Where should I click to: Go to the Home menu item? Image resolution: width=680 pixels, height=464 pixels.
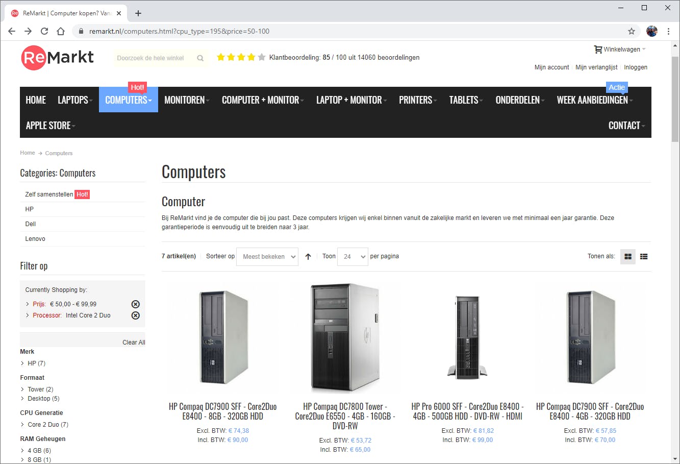coord(36,100)
